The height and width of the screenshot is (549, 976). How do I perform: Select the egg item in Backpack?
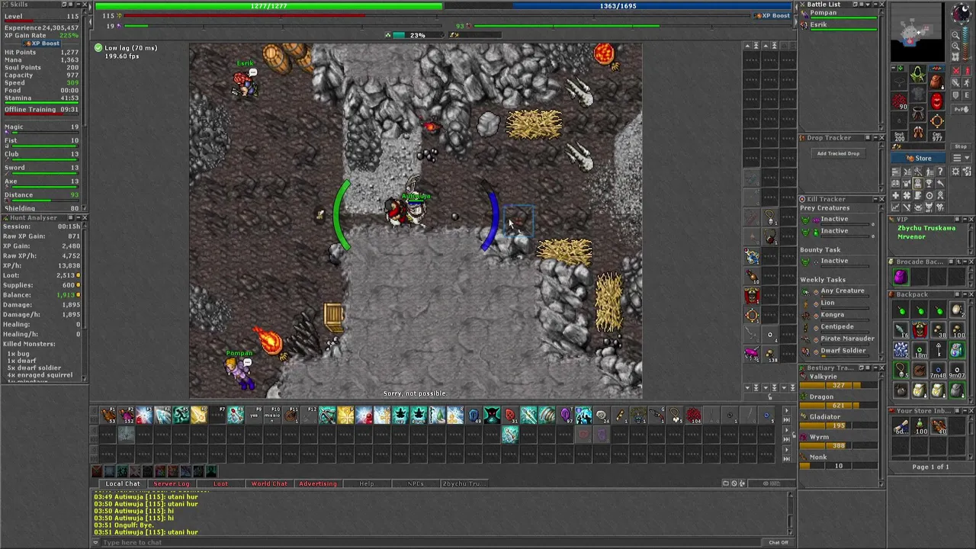(957, 310)
